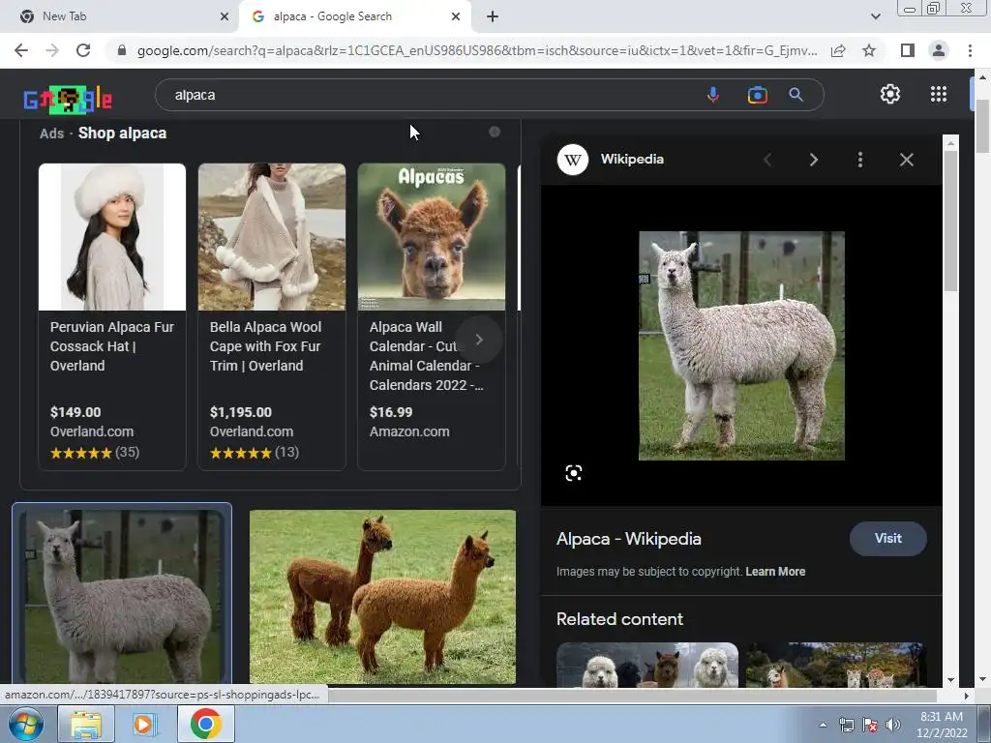Click the fur hat product image
The width and height of the screenshot is (991, 743).
pyautogui.click(x=112, y=237)
